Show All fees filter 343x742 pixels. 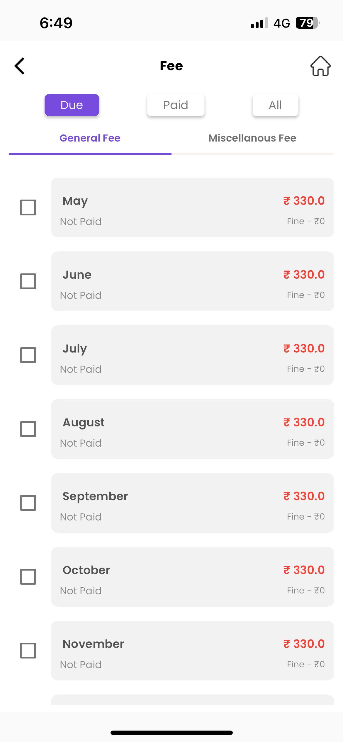[275, 105]
